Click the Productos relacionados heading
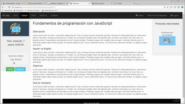The height and width of the screenshot is (104, 185). pyautogui.click(x=167, y=24)
